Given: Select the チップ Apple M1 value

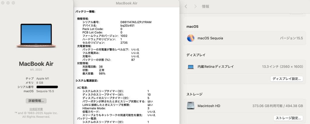Looking at the screenshot, I should click(x=42, y=78).
